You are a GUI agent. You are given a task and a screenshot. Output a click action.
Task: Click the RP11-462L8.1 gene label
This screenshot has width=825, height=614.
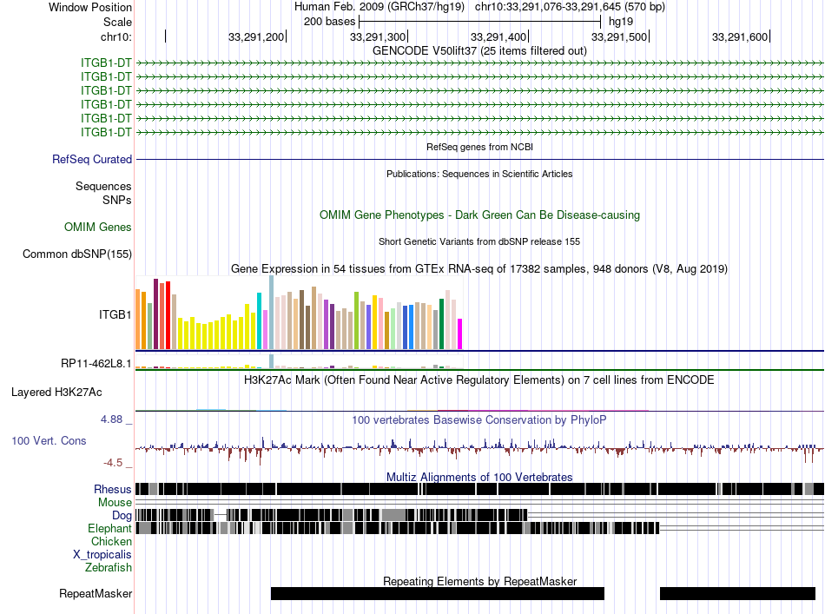tap(96, 364)
